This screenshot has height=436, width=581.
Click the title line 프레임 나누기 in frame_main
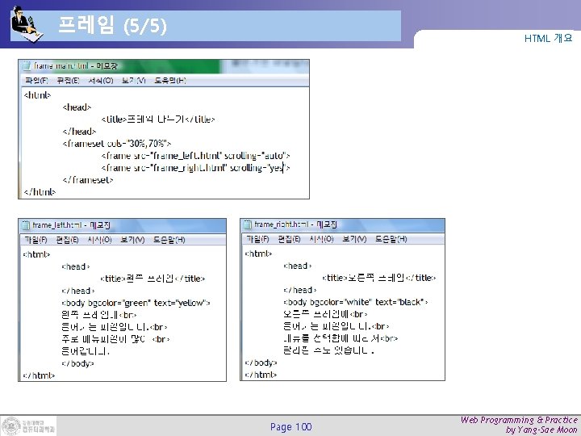158,119
